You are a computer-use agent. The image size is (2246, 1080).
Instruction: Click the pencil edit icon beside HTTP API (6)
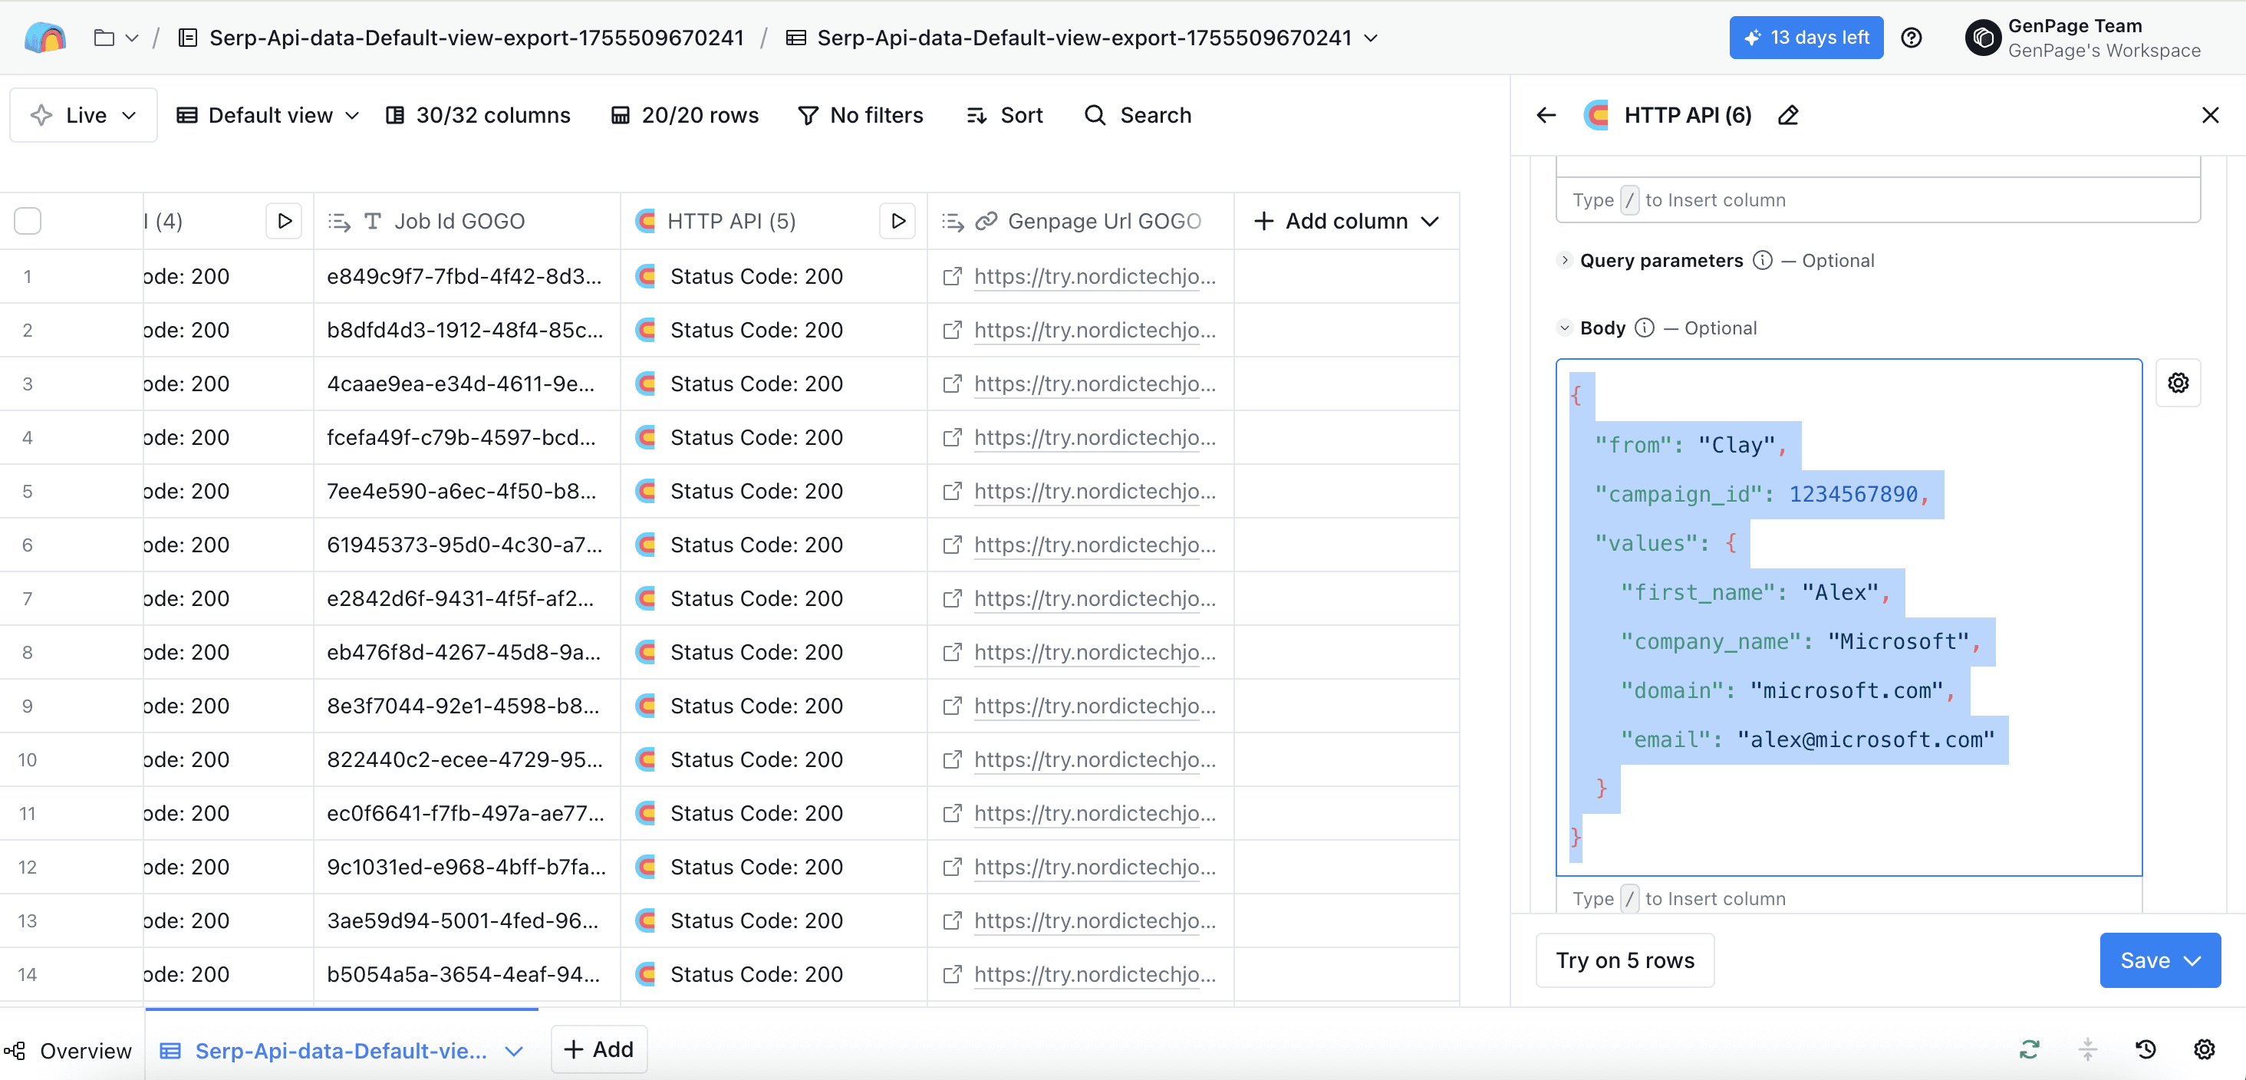click(x=1788, y=115)
